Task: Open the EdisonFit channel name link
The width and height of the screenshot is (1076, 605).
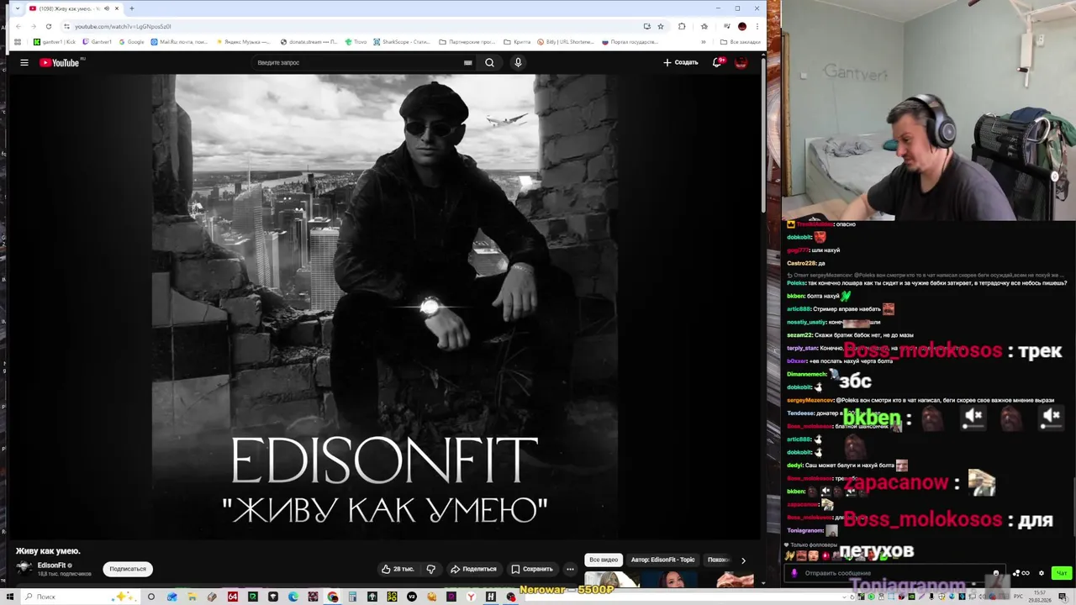Action: (x=51, y=566)
